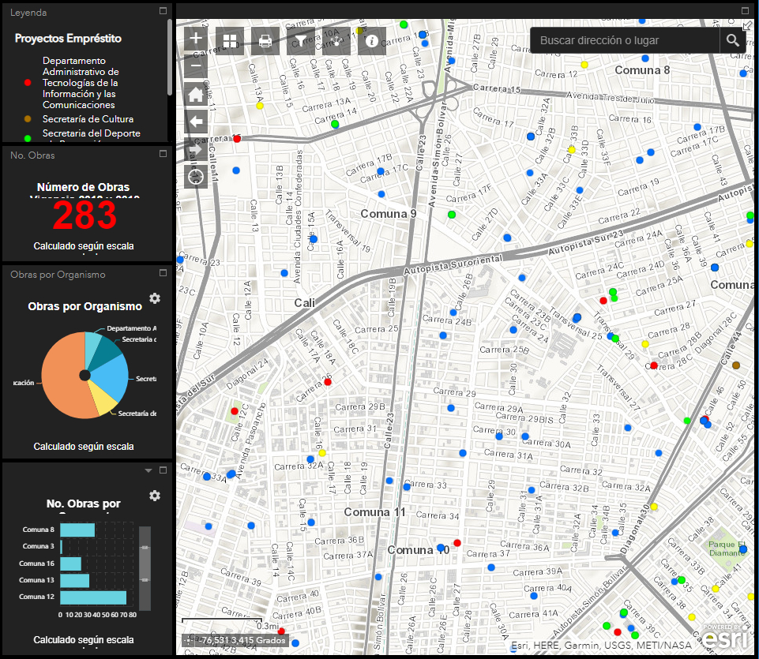Go forward to the next map extent
Image resolution: width=759 pixels, height=659 pixels.
coord(195,150)
